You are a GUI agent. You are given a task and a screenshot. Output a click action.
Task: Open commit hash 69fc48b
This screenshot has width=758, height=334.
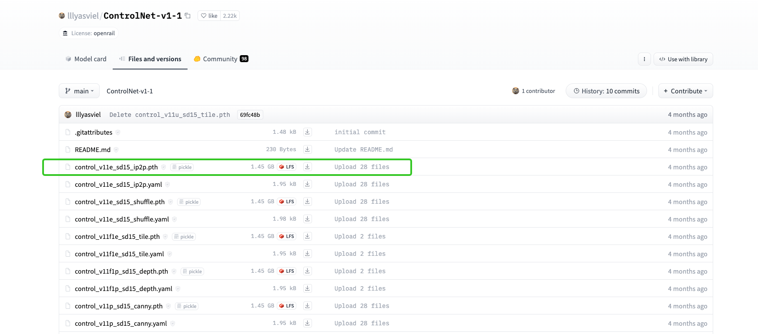click(x=250, y=115)
